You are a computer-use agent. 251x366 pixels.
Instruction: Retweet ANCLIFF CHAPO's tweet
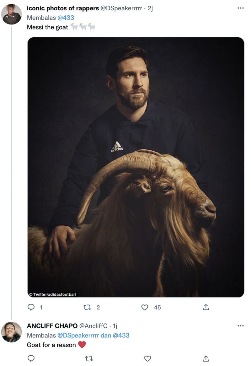[x=89, y=358]
